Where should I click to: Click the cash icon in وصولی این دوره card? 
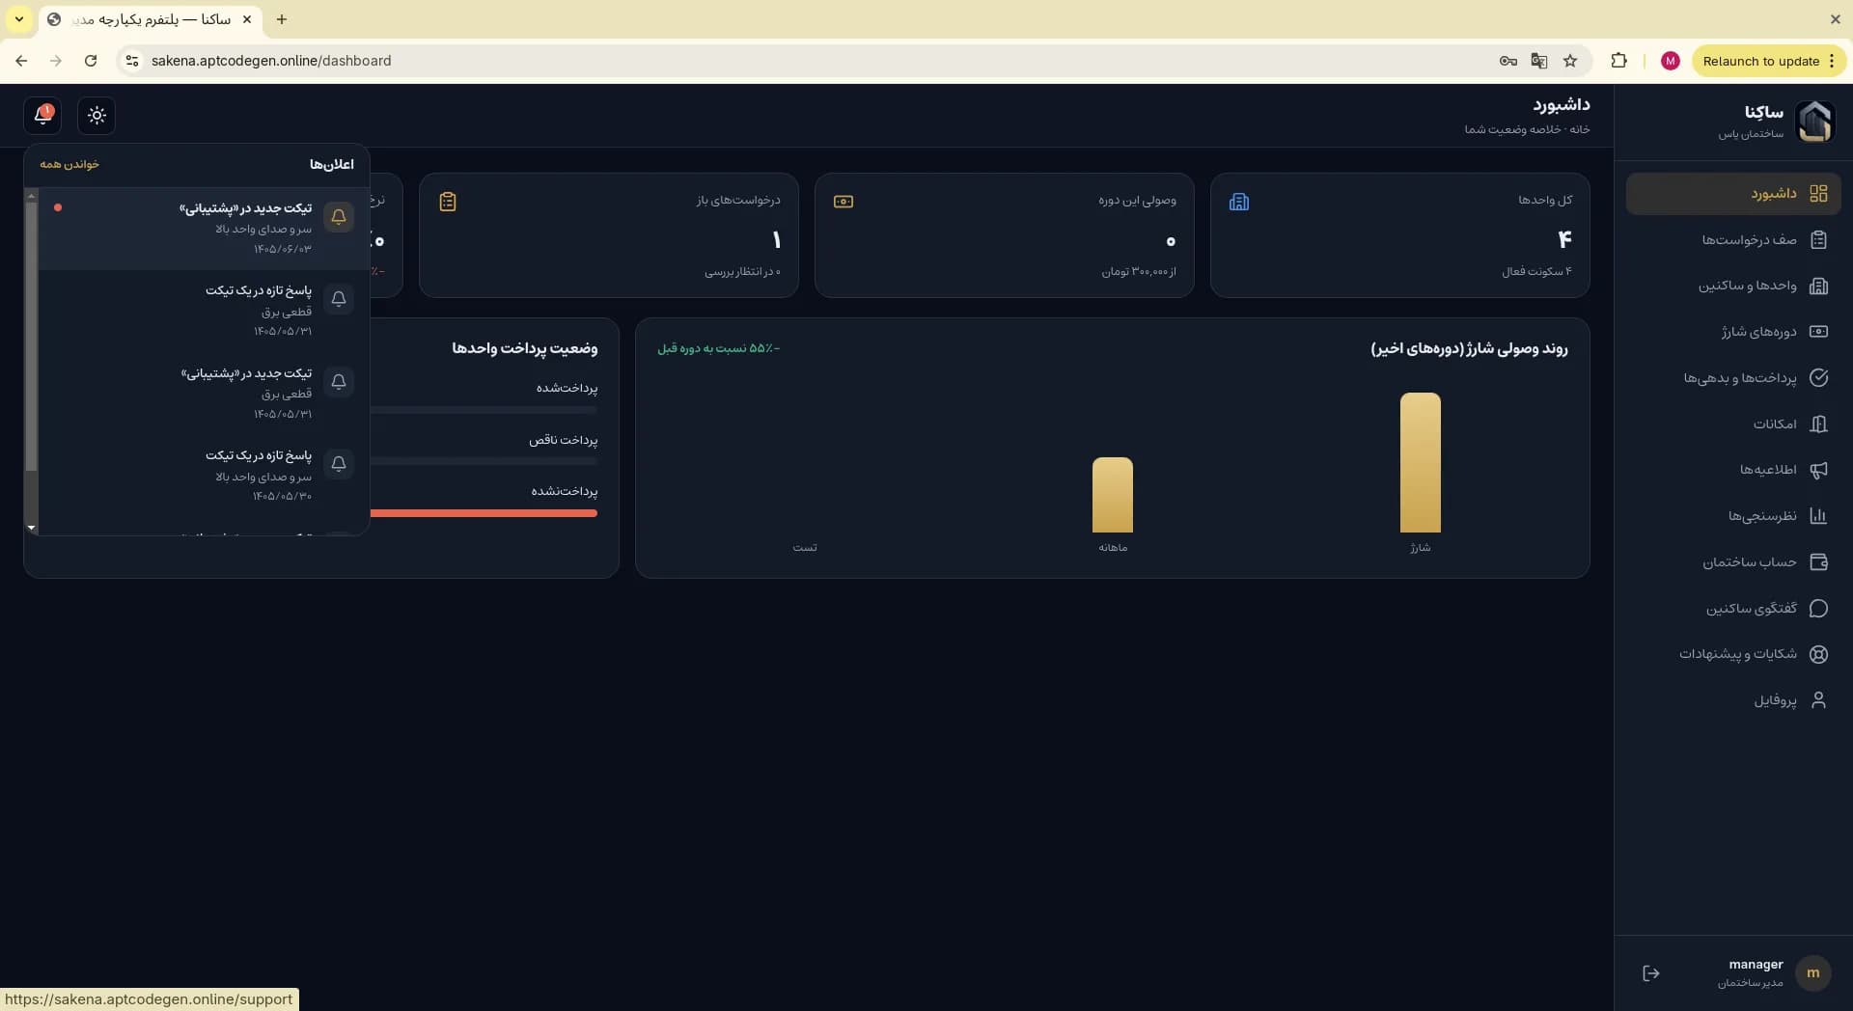point(844,202)
